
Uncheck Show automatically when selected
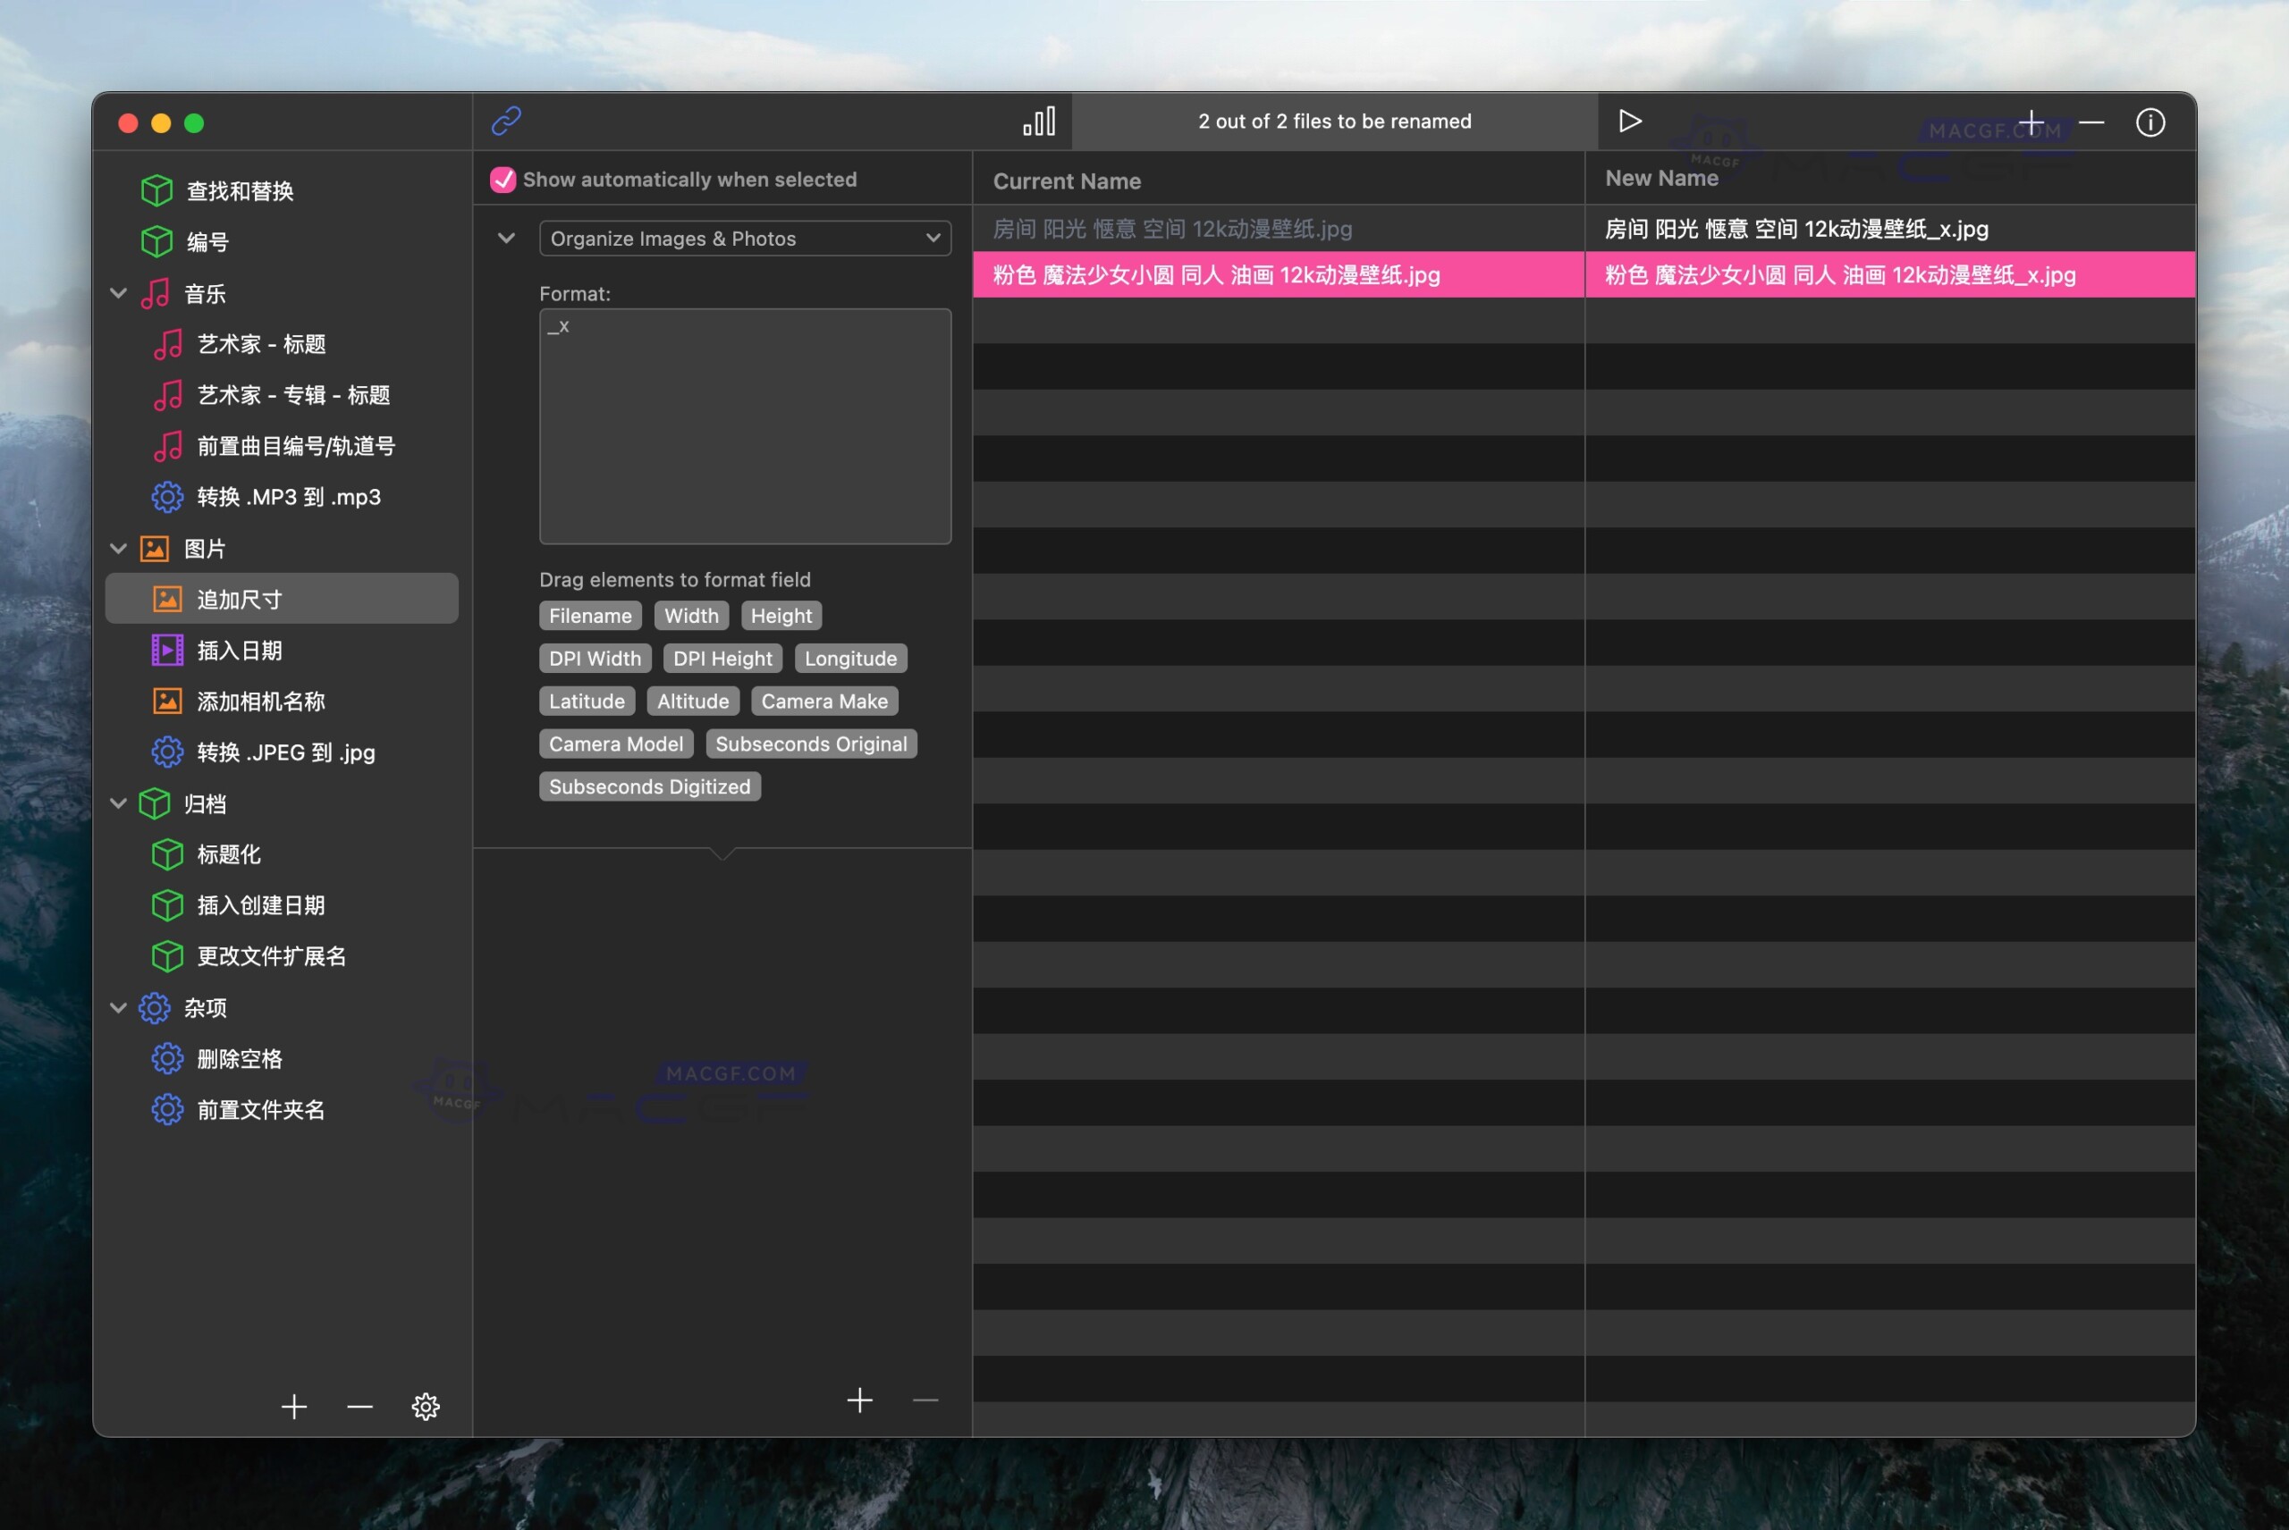point(503,180)
